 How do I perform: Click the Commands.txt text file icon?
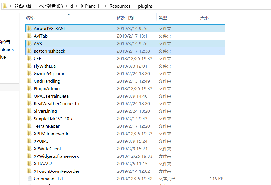(29, 179)
